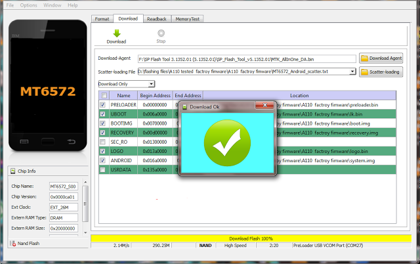Select the LOGO row name

(117, 151)
